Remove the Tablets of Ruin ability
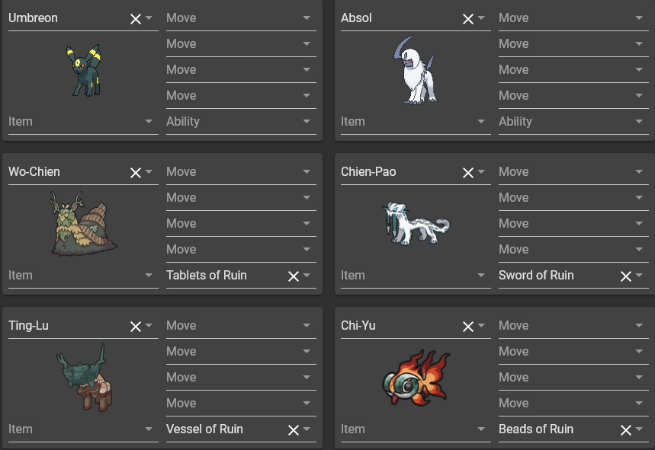 294,276
